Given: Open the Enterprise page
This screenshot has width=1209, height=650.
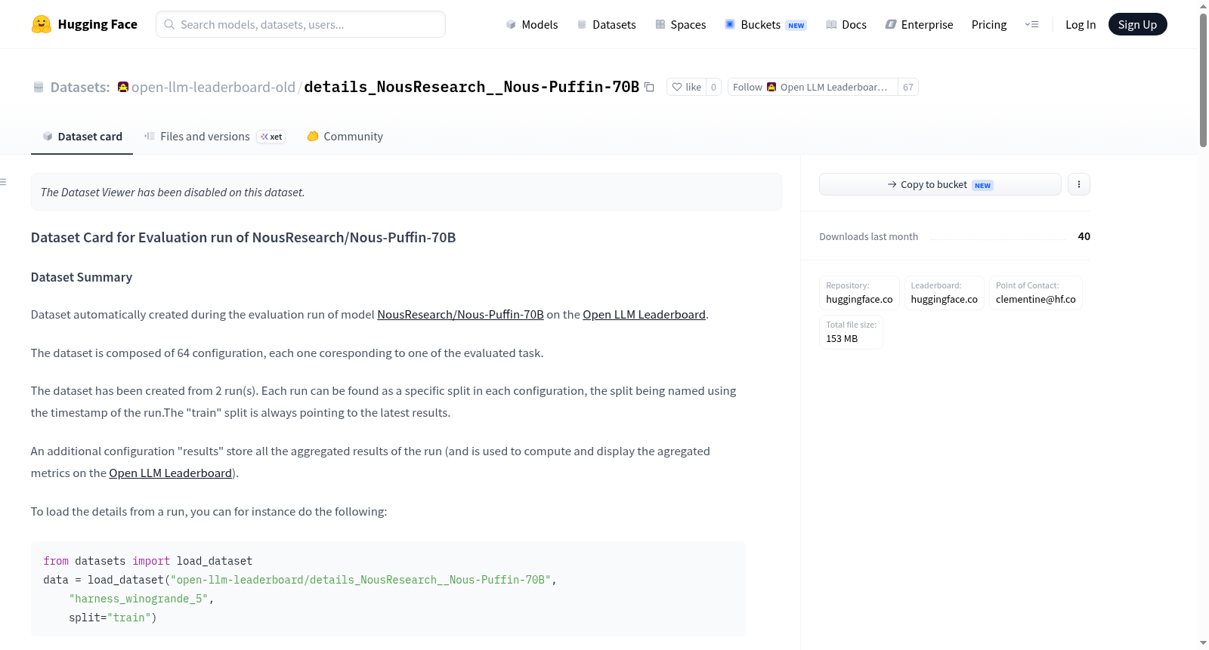Looking at the screenshot, I should coord(919,24).
